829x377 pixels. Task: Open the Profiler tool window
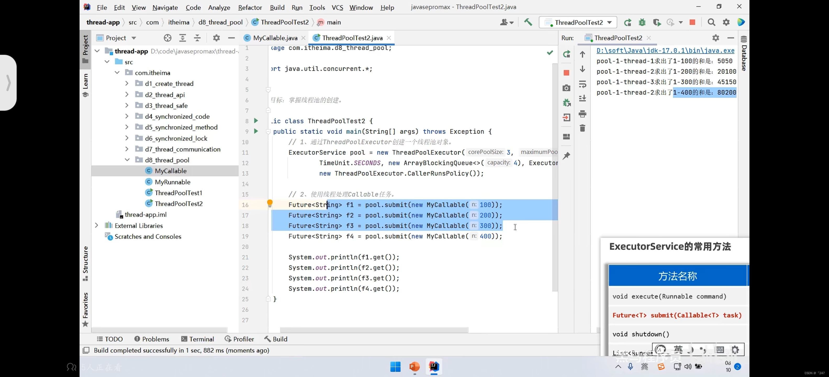pyautogui.click(x=239, y=339)
